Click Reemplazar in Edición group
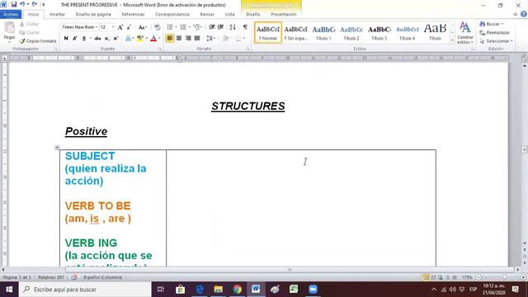Image resolution: width=528 pixels, height=297 pixels. [x=494, y=32]
